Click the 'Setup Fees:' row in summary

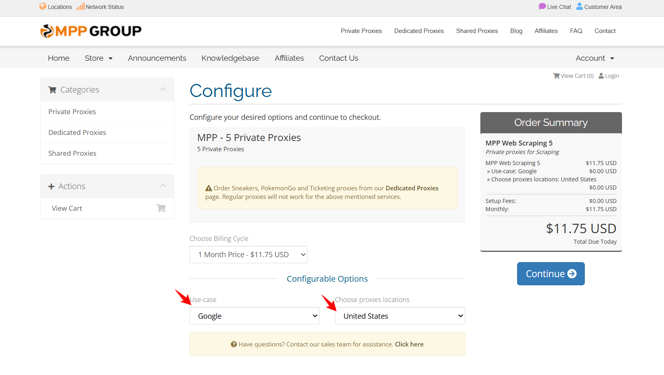click(x=551, y=201)
